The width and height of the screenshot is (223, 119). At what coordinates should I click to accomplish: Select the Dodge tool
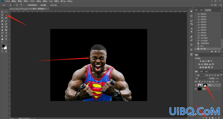coord(6,30)
